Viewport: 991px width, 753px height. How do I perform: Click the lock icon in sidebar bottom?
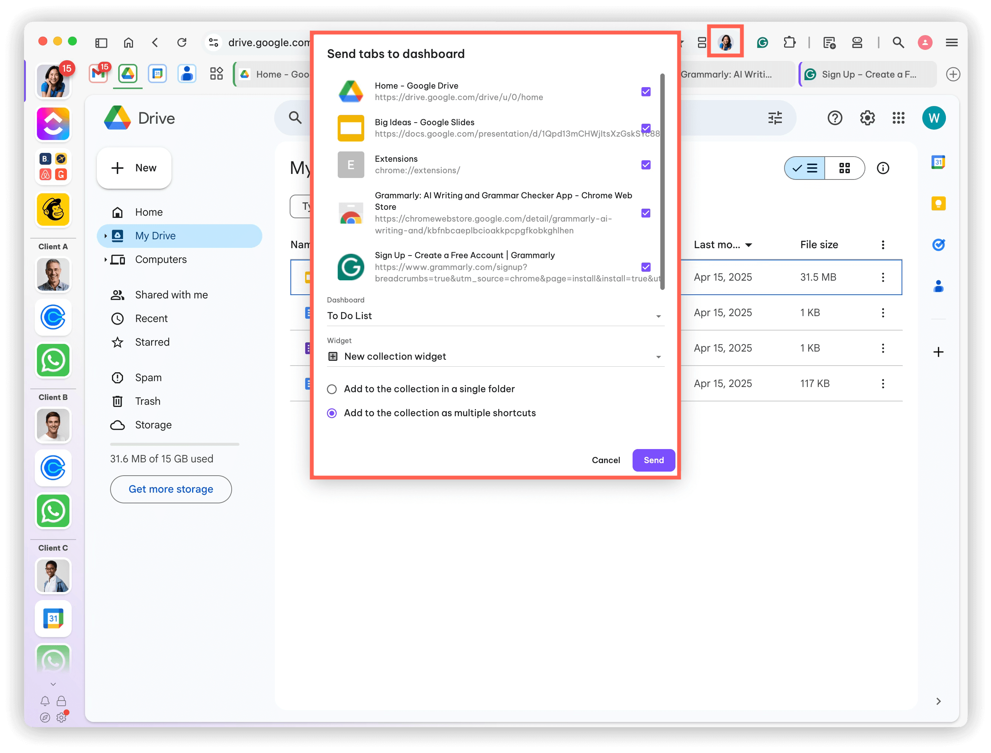click(x=61, y=701)
